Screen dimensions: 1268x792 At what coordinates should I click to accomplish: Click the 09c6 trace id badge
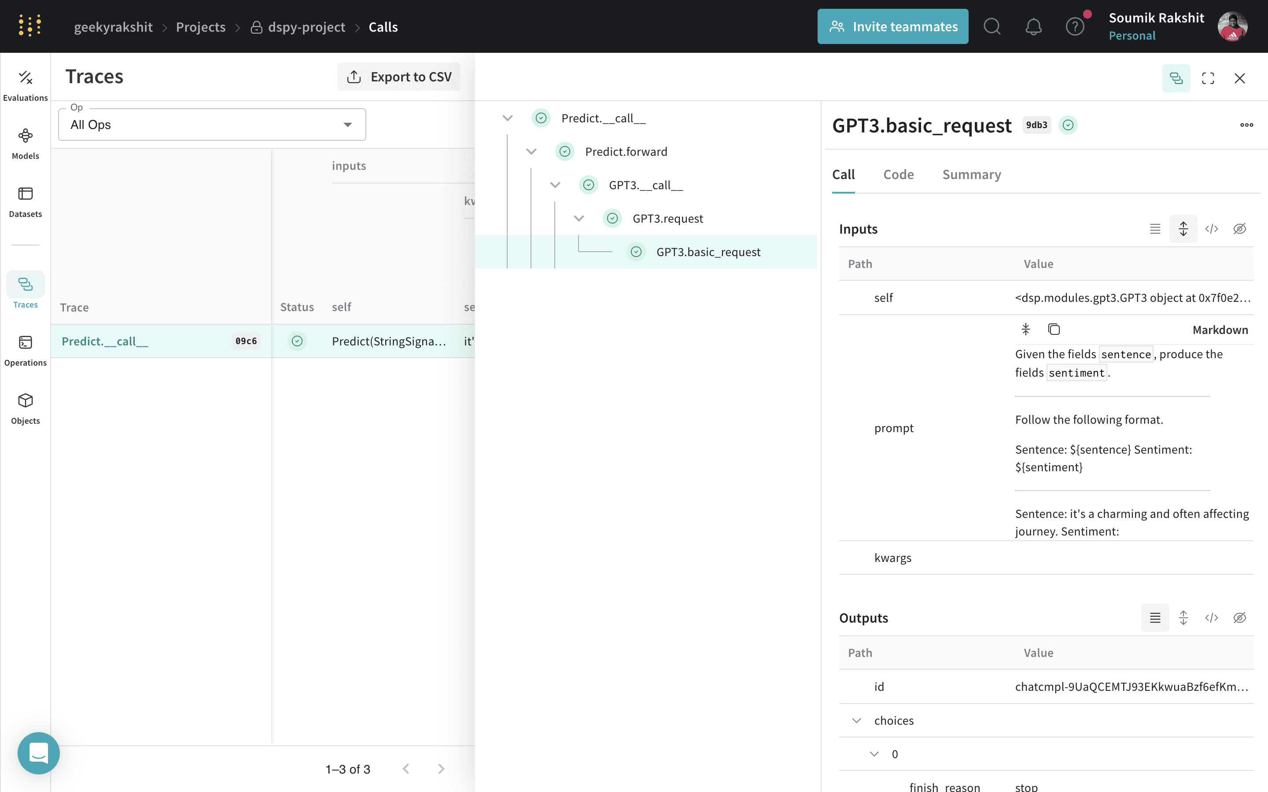tap(246, 341)
